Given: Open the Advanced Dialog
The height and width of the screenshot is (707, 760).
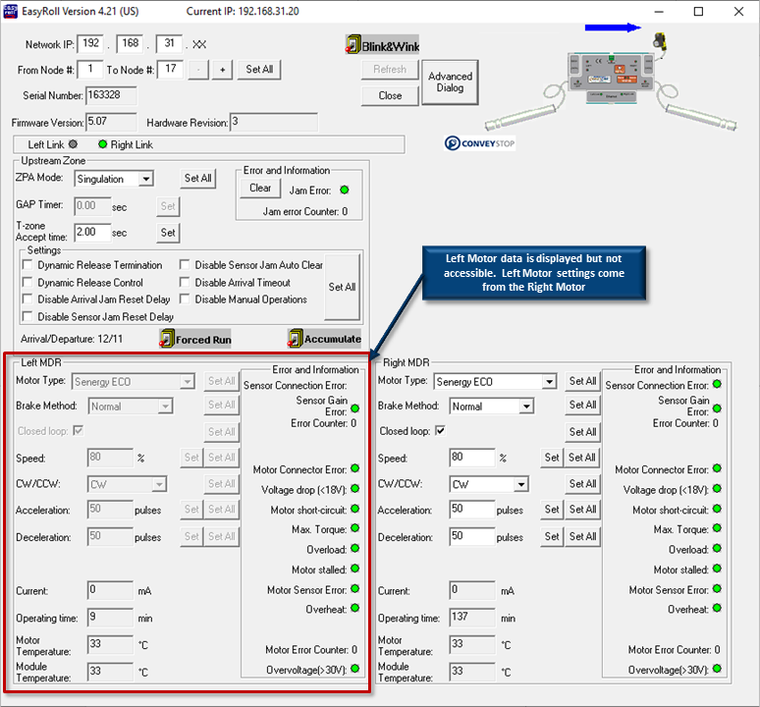Looking at the screenshot, I should click(x=450, y=82).
